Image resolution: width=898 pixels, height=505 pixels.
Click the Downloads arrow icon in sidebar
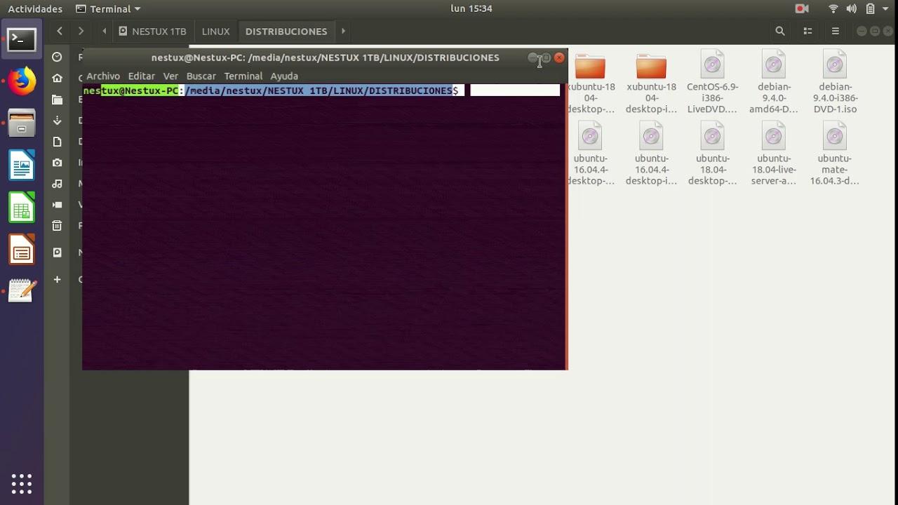point(57,120)
